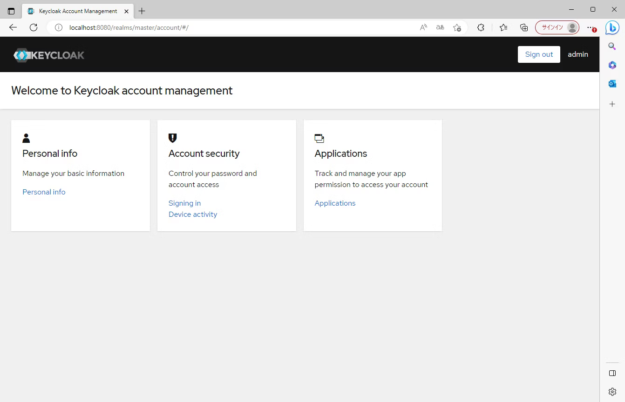The image size is (625, 402).
Task: Open the browser extensions icon
Action: pyautogui.click(x=481, y=27)
